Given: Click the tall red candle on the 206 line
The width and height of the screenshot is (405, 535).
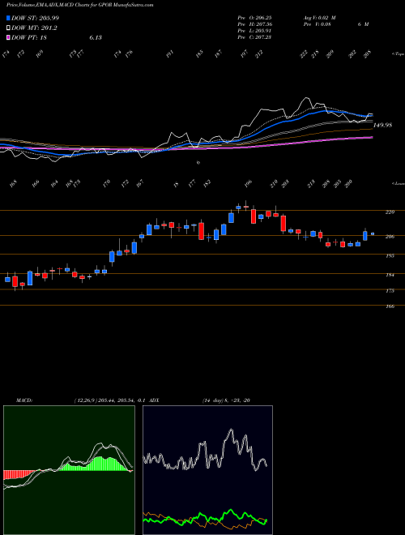Looking at the screenshot, I should click(202, 231).
